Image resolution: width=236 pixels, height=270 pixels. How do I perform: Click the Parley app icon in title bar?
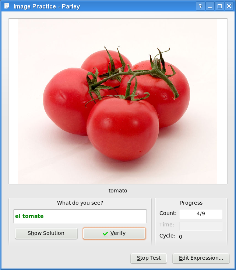point(7,6)
